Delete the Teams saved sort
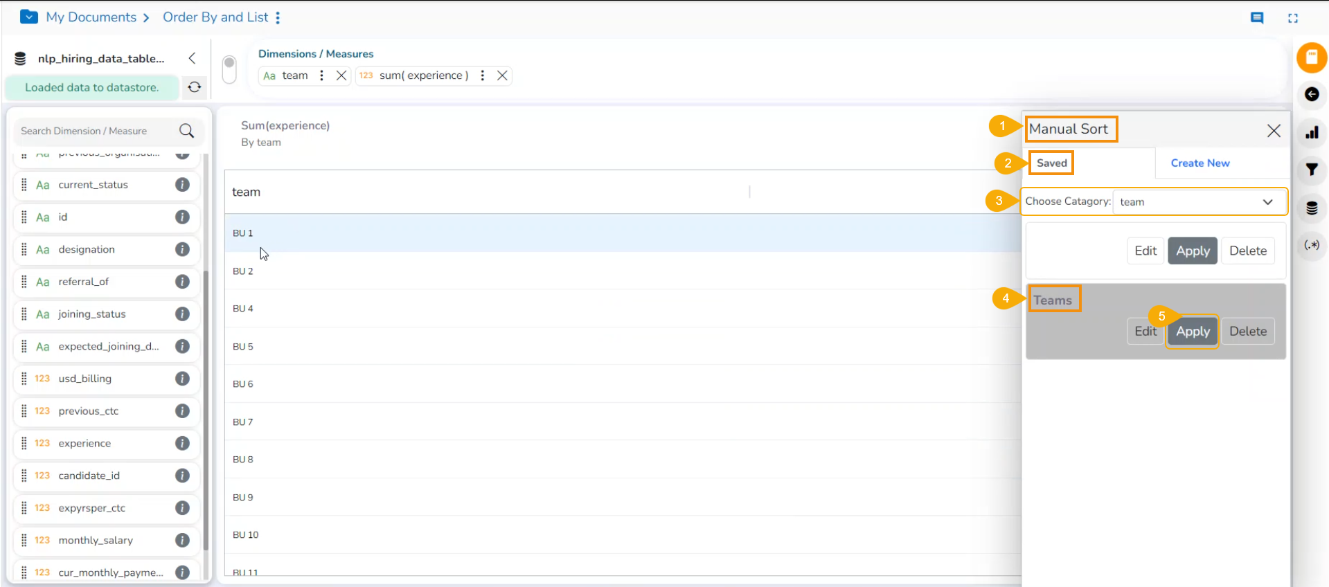 (1248, 331)
